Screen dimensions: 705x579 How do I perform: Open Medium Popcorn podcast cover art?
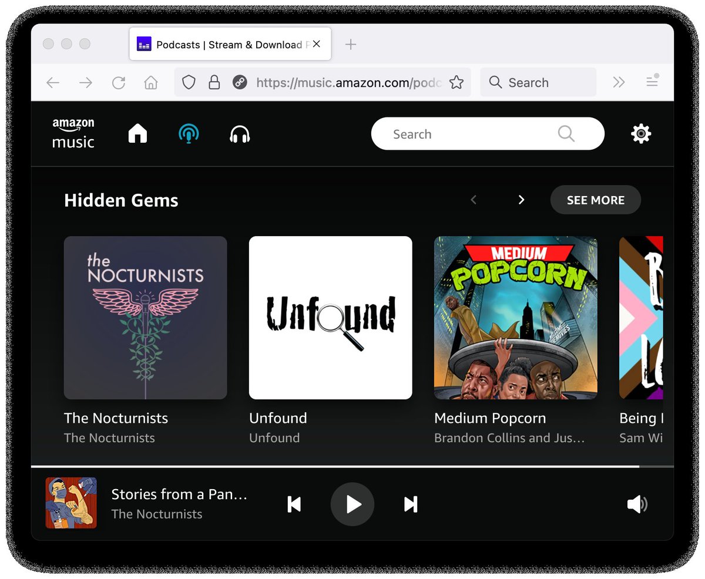[516, 318]
